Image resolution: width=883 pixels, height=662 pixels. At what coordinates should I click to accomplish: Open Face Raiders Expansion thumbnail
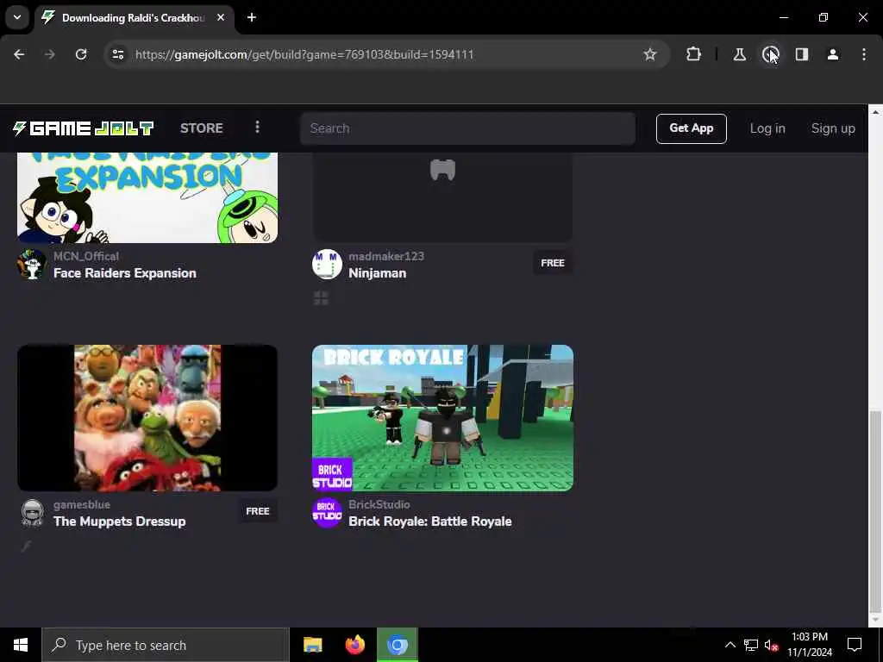147,197
